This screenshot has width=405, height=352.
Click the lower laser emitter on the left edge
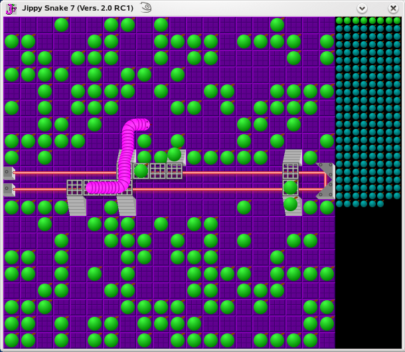(9, 189)
